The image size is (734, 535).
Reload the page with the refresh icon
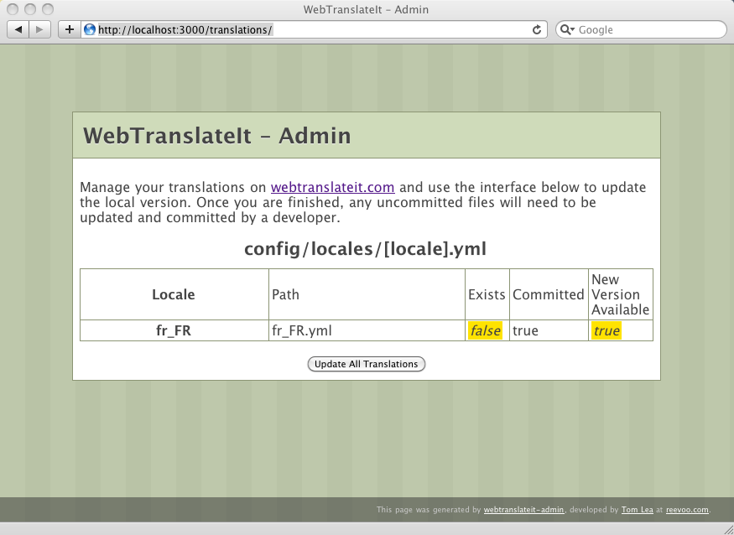tap(537, 29)
